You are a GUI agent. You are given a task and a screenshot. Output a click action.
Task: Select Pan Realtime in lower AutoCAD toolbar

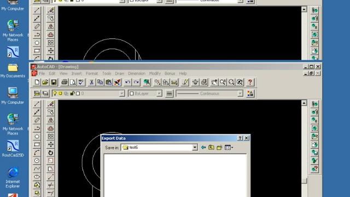pyautogui.click(x=214, y=82)
